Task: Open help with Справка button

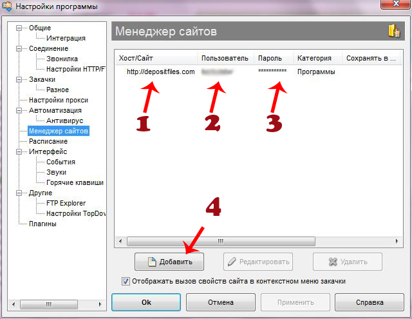Action: click(369, 302)
